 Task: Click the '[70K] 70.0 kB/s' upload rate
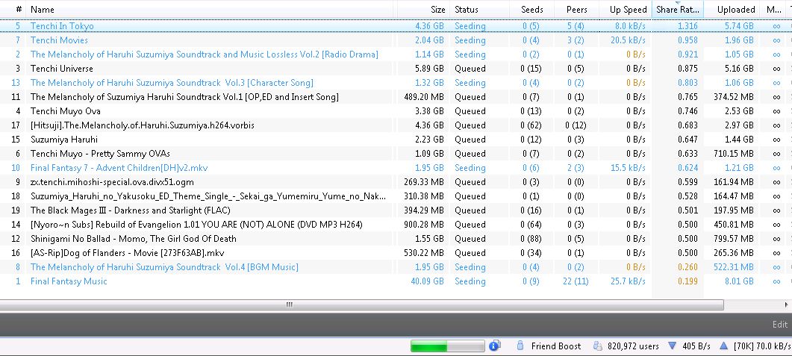click(x=762, y=346)
